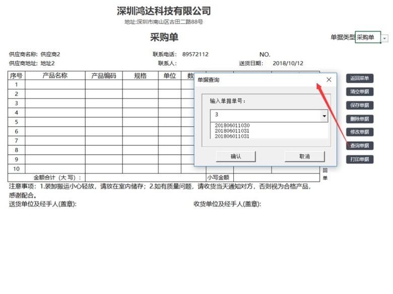Screen dimensions: 393x294
Task: Choose order number 201806011030 from the list
Action: click(232, 126)
